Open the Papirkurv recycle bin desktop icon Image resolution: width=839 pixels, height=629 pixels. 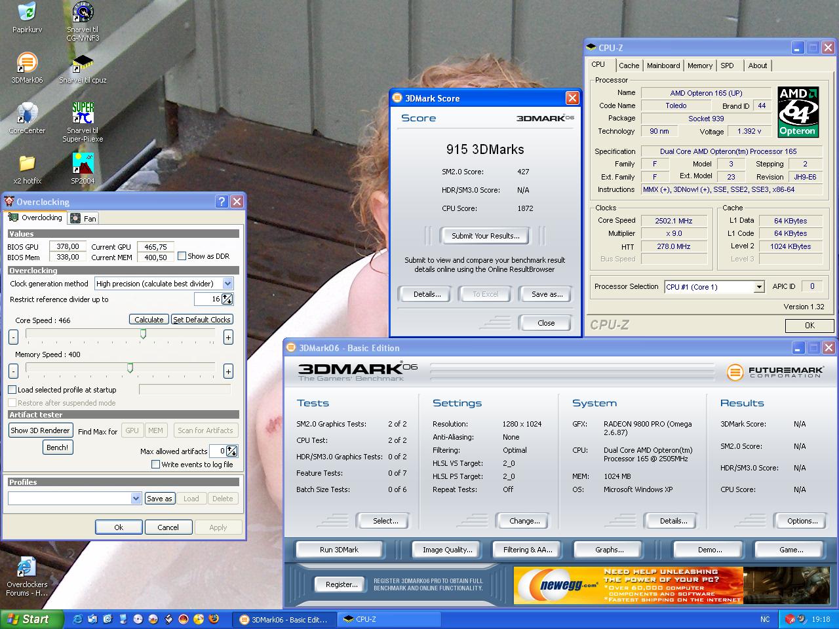click(x=27, y=13)
